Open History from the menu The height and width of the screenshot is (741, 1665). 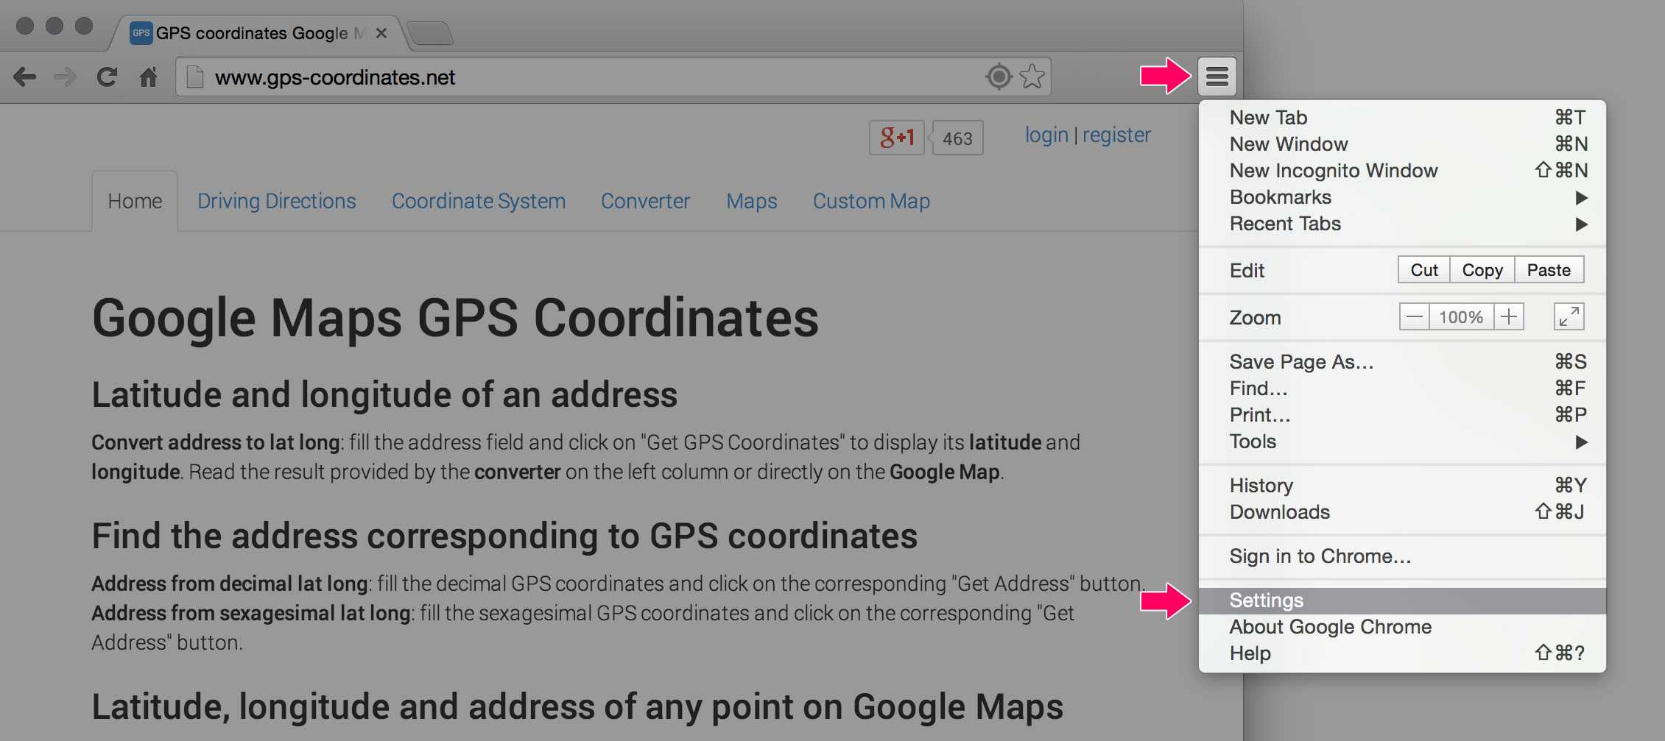pyautogui.click(x=1402, y=486)
